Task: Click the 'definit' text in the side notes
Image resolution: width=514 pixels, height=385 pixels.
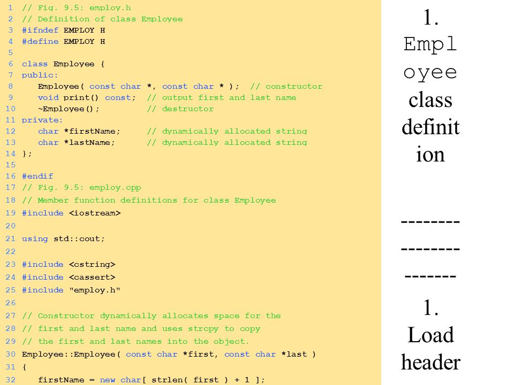Action: click(x=430, y=127)
